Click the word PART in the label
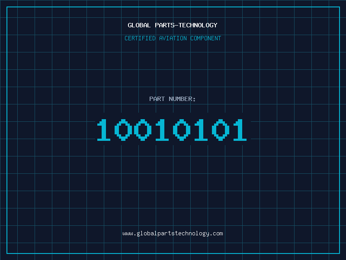This screenshot has height=260, width=346. (x=157, y=99)
